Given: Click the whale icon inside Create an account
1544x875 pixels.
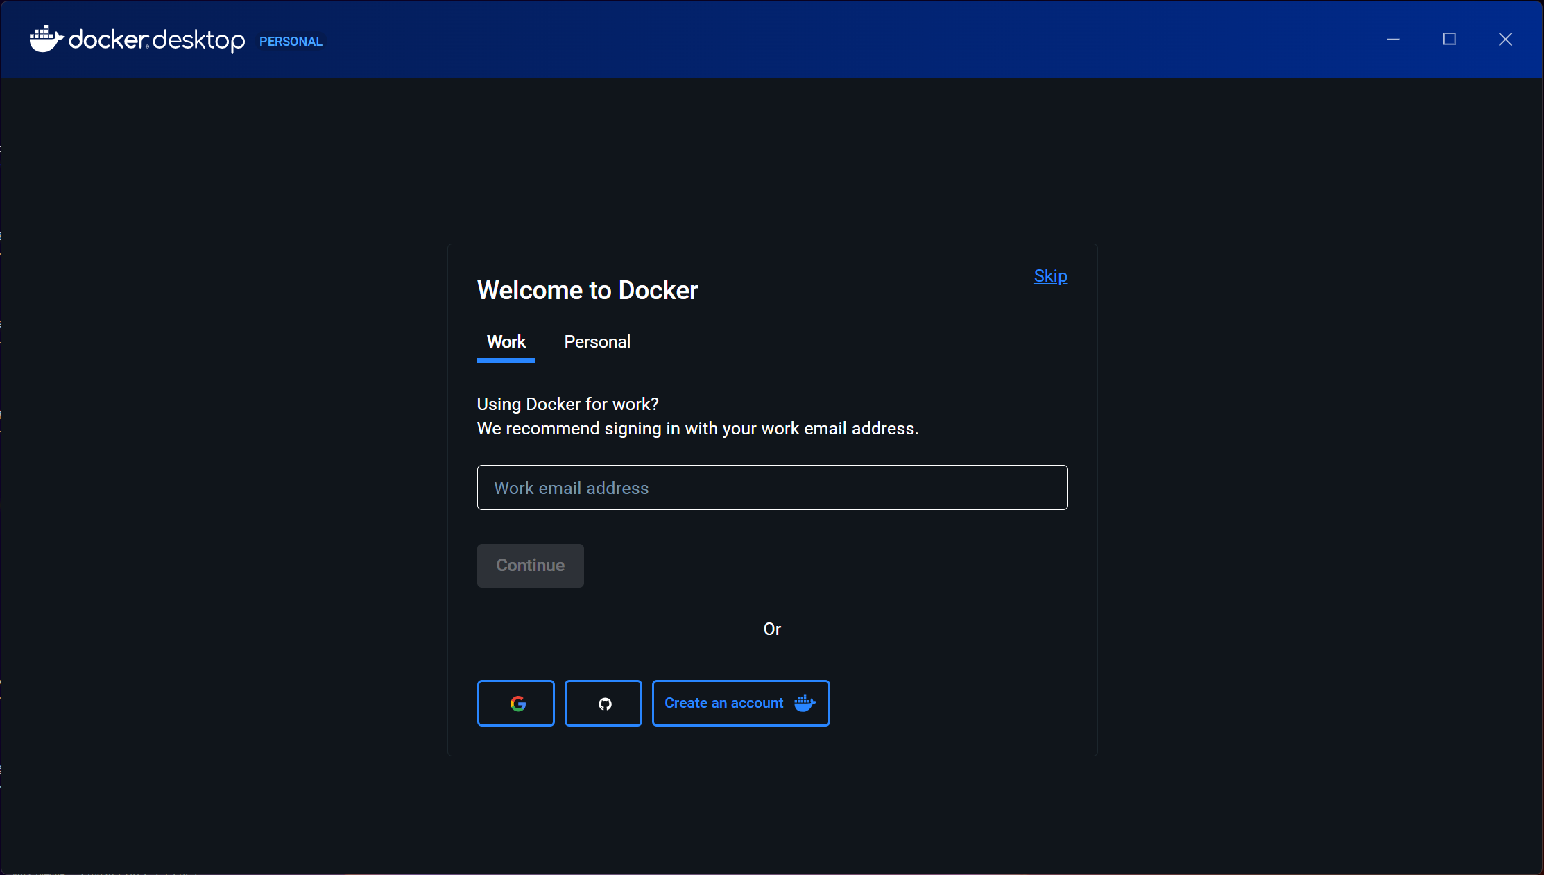Looking at the screenshot, I should coord(804,703).
